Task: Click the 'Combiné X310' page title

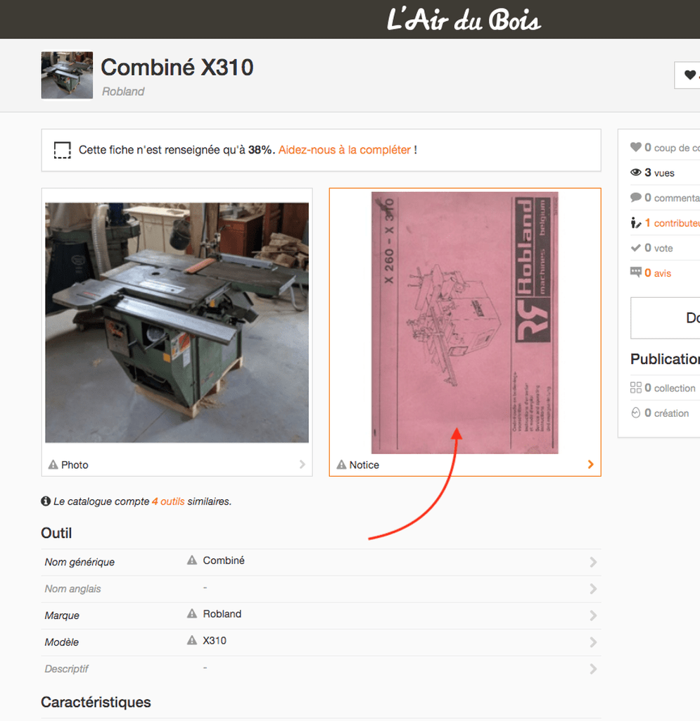Action: click(177, 67)
